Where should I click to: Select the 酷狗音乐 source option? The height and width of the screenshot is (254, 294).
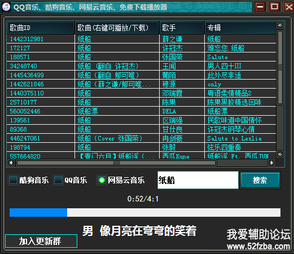point(13,180)
